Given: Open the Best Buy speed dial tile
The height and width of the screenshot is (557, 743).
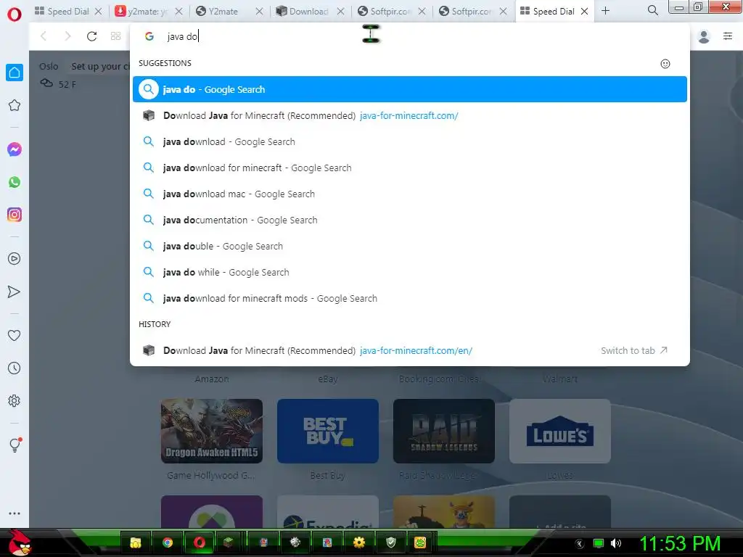Looking at the screenshot, I should pos(328,431).
